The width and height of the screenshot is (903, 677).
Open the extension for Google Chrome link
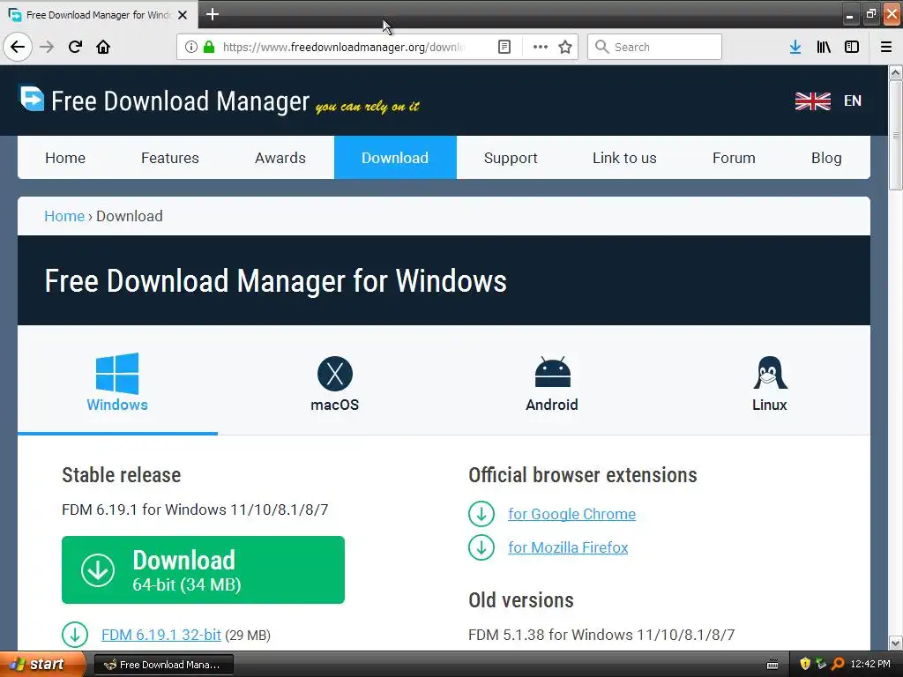[571, 514]
